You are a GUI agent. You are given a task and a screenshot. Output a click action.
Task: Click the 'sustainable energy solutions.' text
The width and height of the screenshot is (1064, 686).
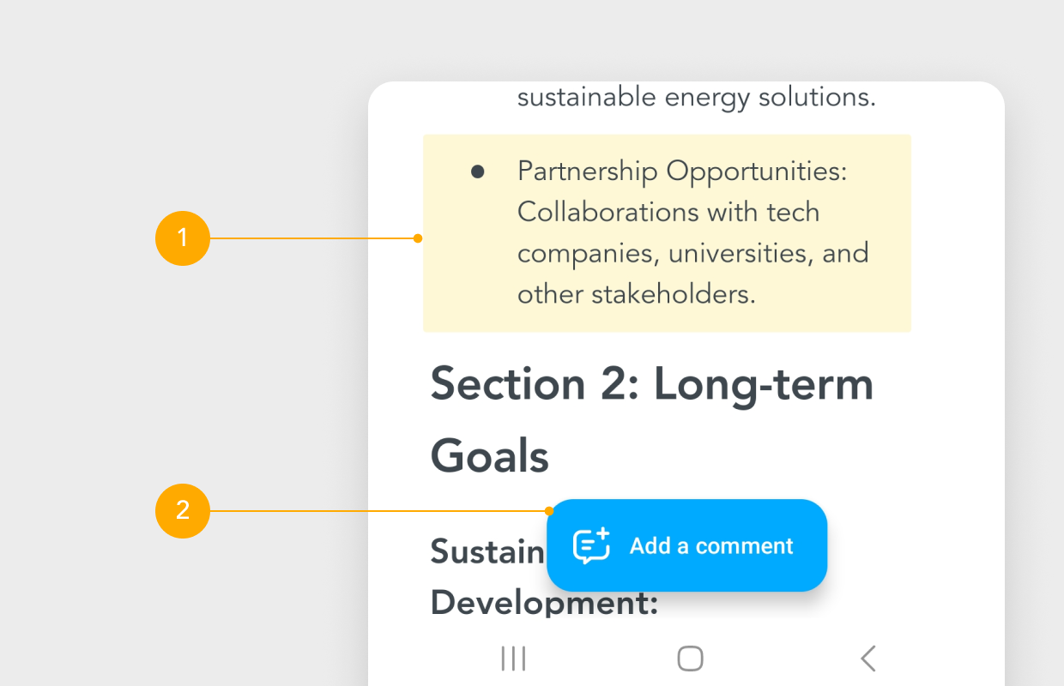point(697,98)
